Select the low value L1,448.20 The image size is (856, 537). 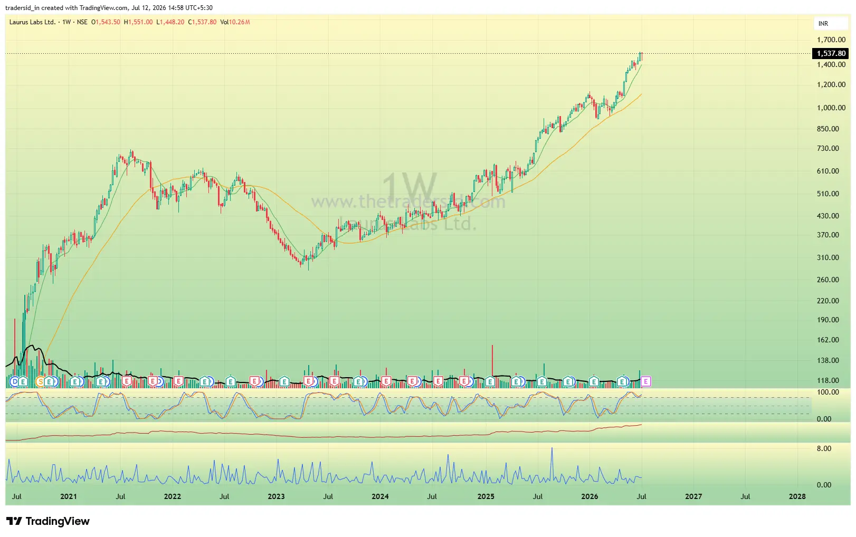click(170, 22)
